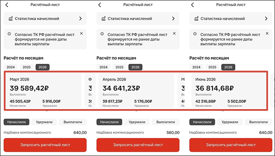The height and width of the screenshot is (156, 275).
Task: Click Запросить расчётный лист in rightmost screen
Action: click(231, 145)
